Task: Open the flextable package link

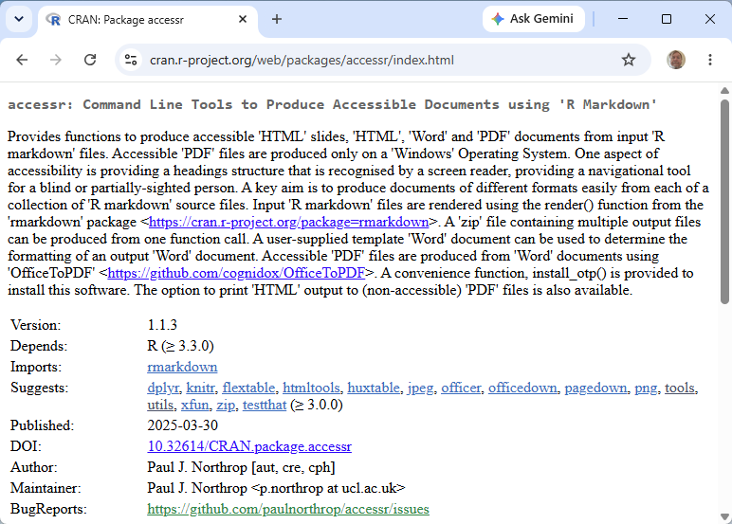Action: tap(248, 388)
